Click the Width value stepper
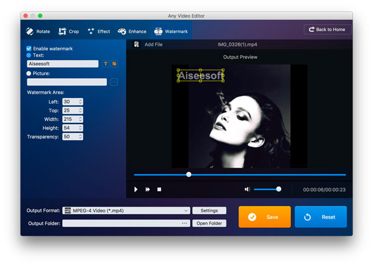 click(x=80, y=119)
